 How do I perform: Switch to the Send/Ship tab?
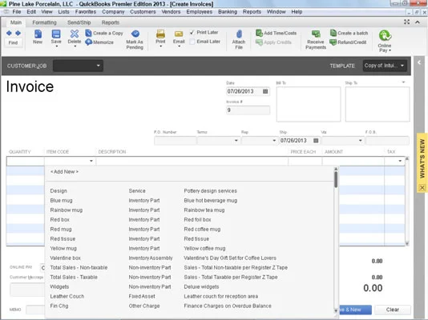(x=79, y=22)
